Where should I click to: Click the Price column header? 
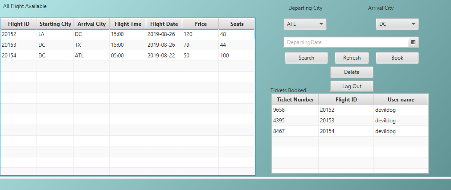pos(201,24)
